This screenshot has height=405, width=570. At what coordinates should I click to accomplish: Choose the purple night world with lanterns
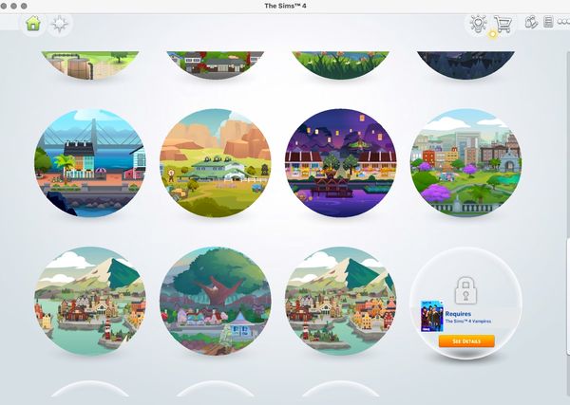[x=340, y=163]
